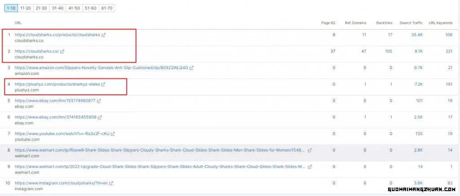Viewport: 460px width, 196px height.
Task: Click the 3.8K search traffic for instagram row
Action: pos(418,183)
